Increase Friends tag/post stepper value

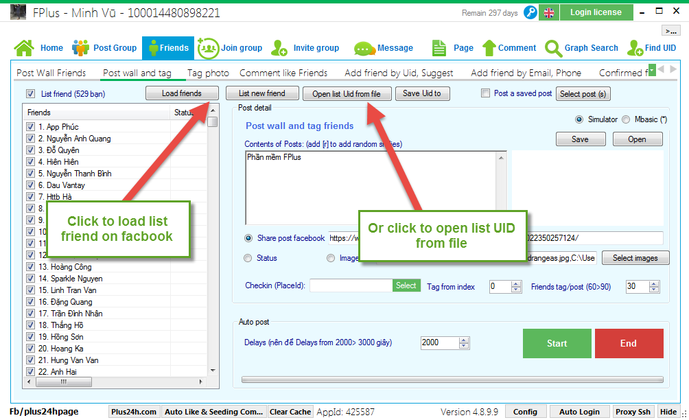pyautogui.click(x=654, y=284)
